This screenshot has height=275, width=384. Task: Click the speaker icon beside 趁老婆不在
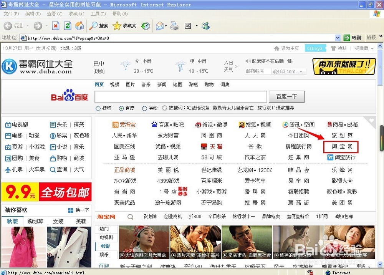[x=248, y=61]
